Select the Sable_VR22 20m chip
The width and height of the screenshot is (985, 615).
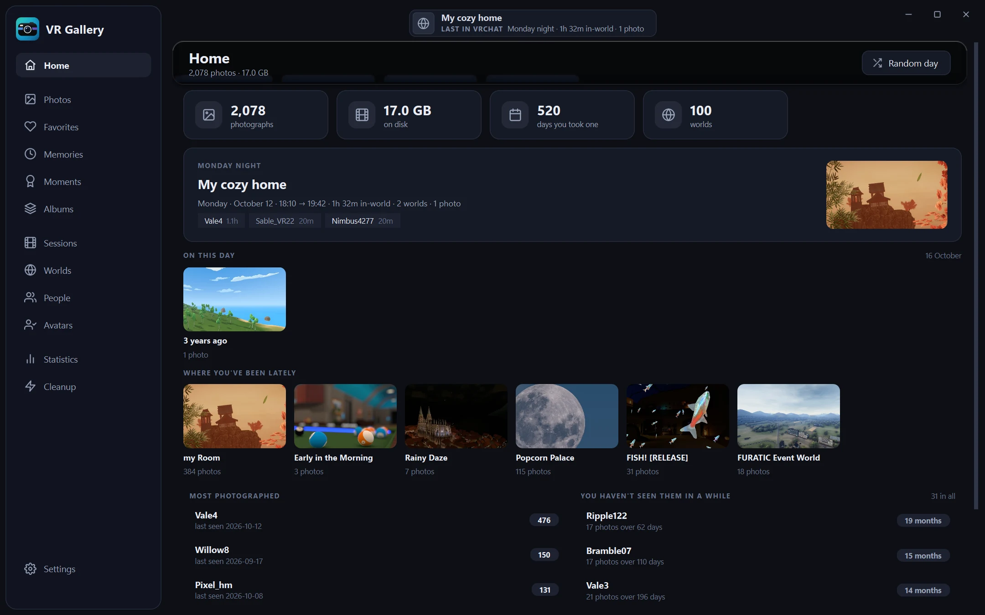[x=285, y=221]
